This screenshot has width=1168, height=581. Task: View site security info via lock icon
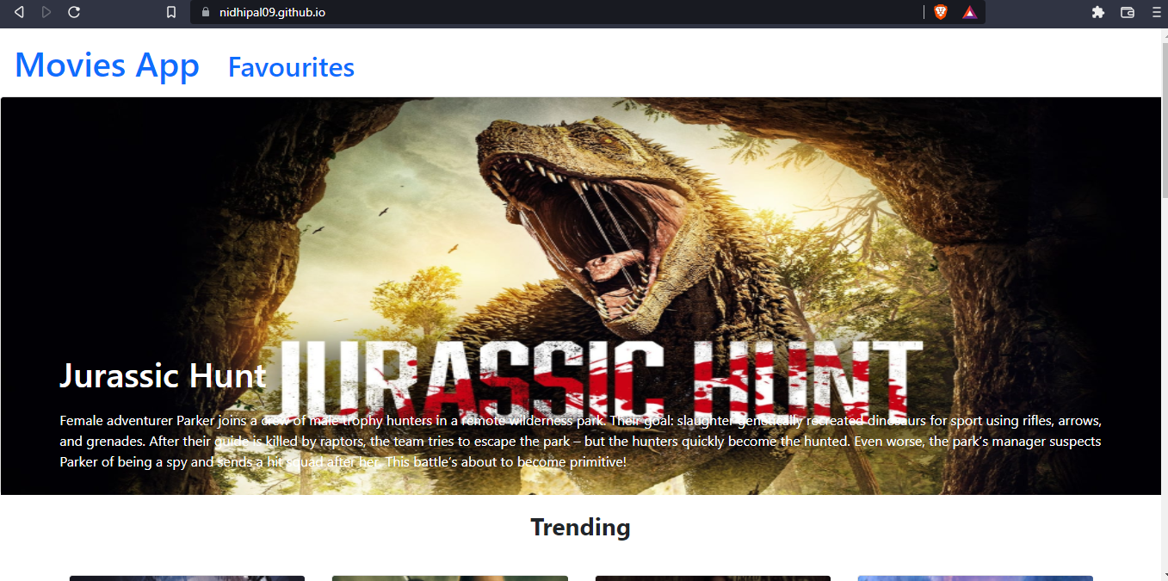(204, 12)
